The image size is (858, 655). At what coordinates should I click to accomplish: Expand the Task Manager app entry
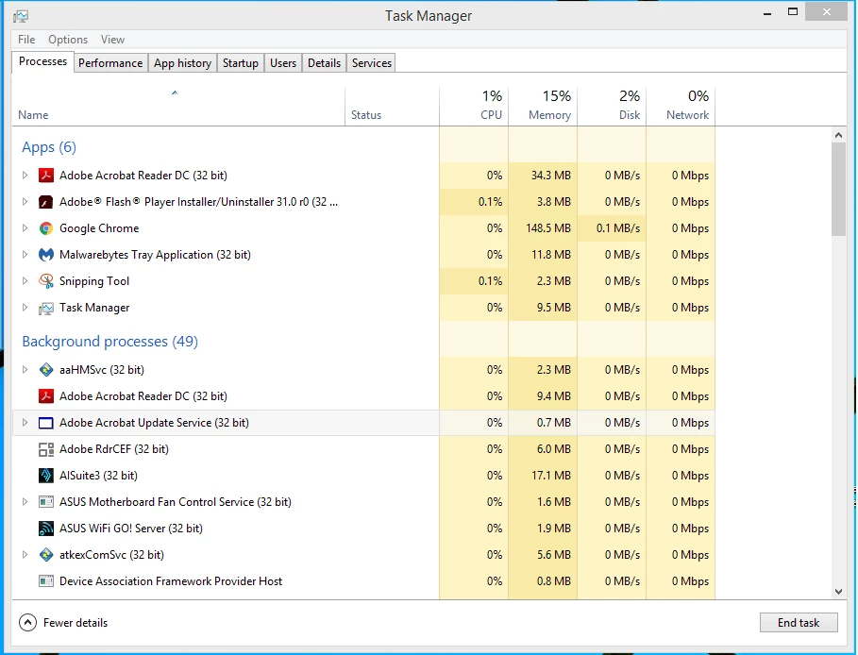25,308
